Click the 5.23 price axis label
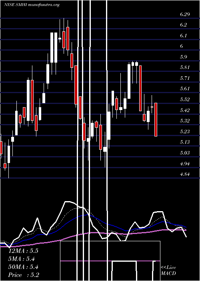The image size is (200, 281). click(x=185, y=132)
